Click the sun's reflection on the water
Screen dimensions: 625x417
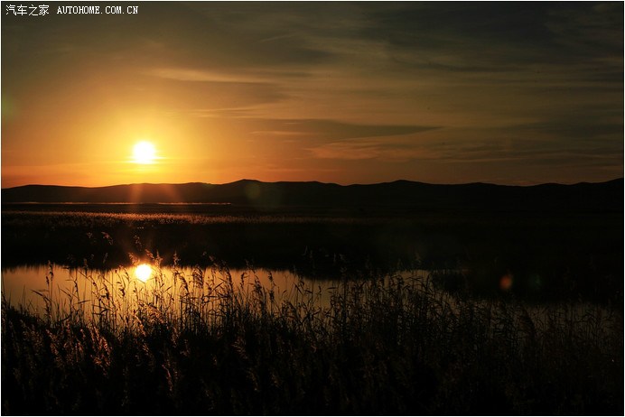[x=143, y=272]
